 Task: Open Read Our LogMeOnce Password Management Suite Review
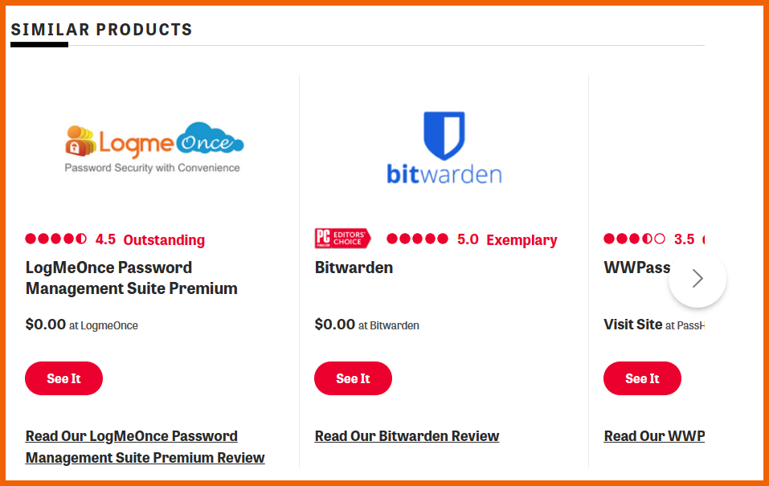(145, 447)
